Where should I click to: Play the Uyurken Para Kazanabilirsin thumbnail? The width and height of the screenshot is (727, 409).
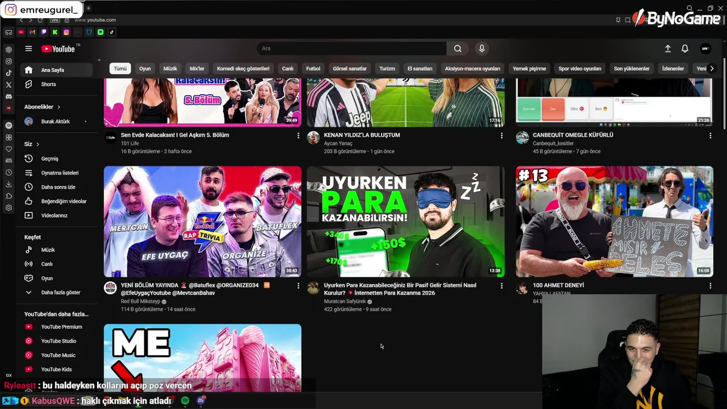[406, 222]
